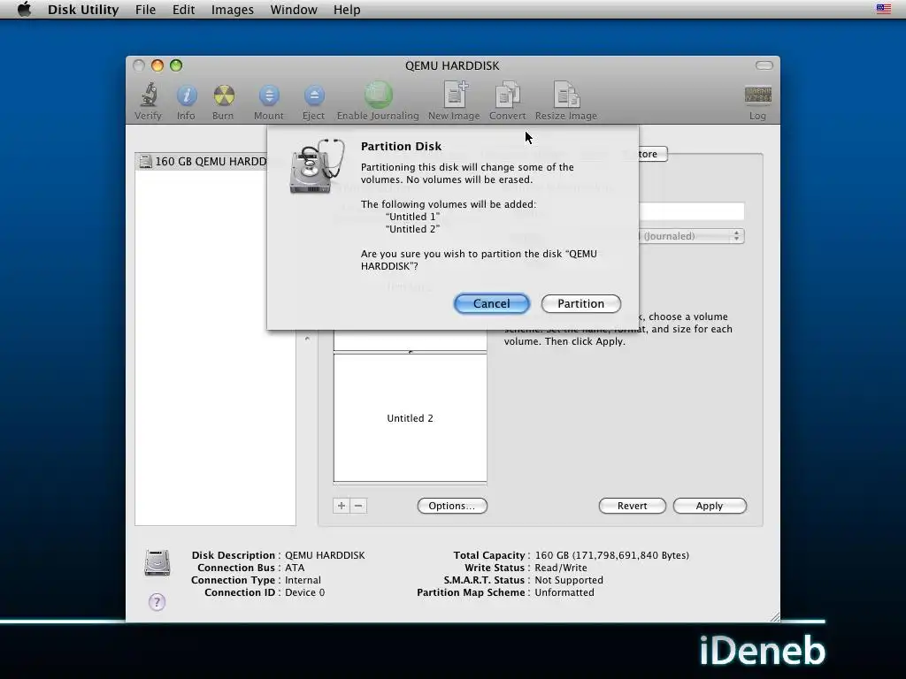The height and width of the screenshot is (679, 906).
Task: Click the Disk Description value QEMU HARDDISK
Action: coord(325,555)
